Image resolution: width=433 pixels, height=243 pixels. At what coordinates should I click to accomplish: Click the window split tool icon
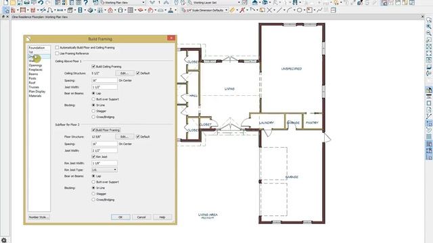point(334,11)
